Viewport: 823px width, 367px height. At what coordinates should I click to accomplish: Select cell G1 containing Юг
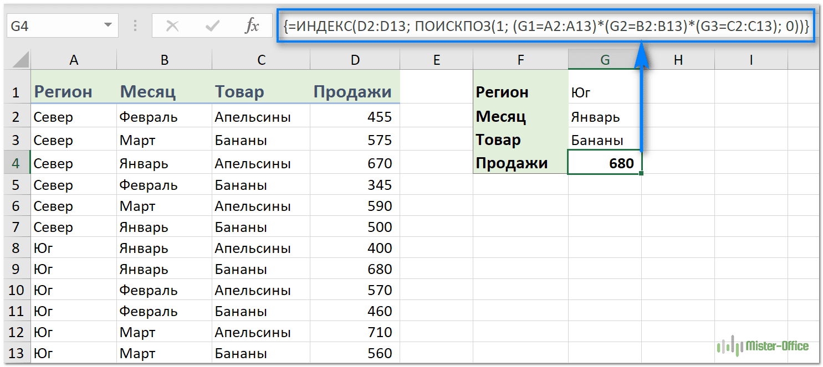605,92
